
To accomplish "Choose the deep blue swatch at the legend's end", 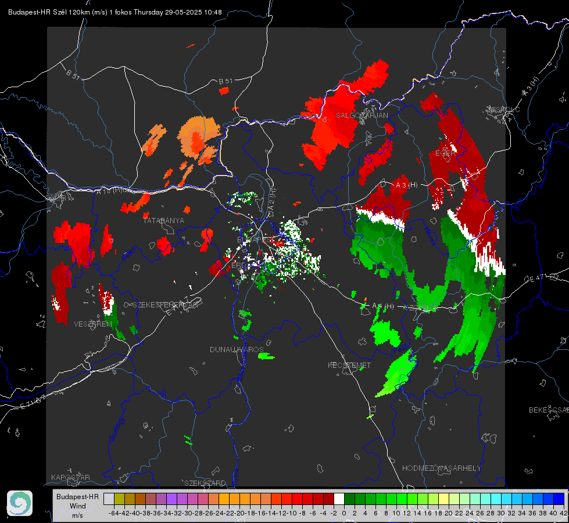I will (559, 499).
